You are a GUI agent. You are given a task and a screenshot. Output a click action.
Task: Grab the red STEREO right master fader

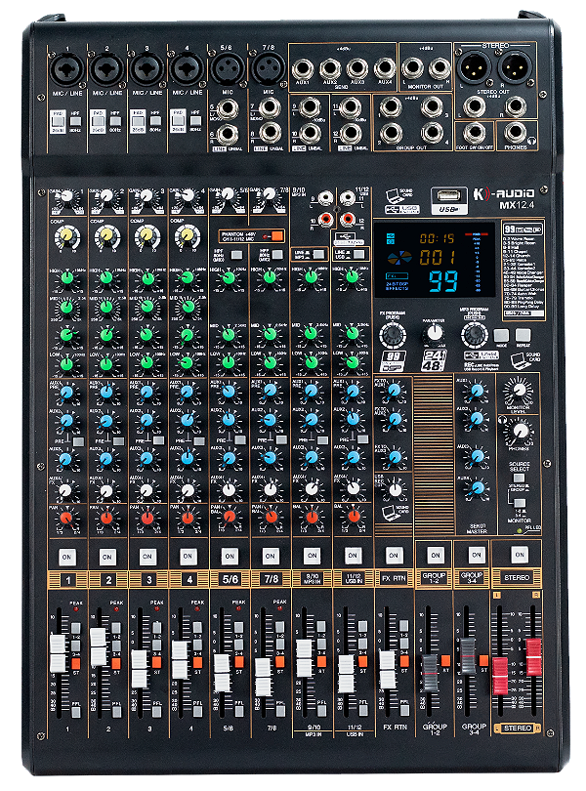534,657
